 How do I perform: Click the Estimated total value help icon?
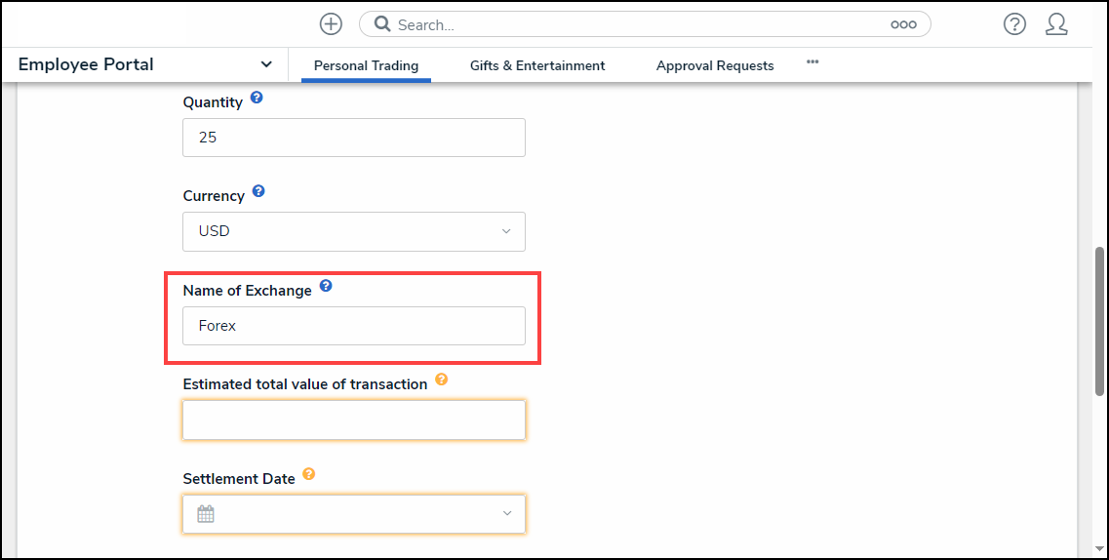pos(441,380)
